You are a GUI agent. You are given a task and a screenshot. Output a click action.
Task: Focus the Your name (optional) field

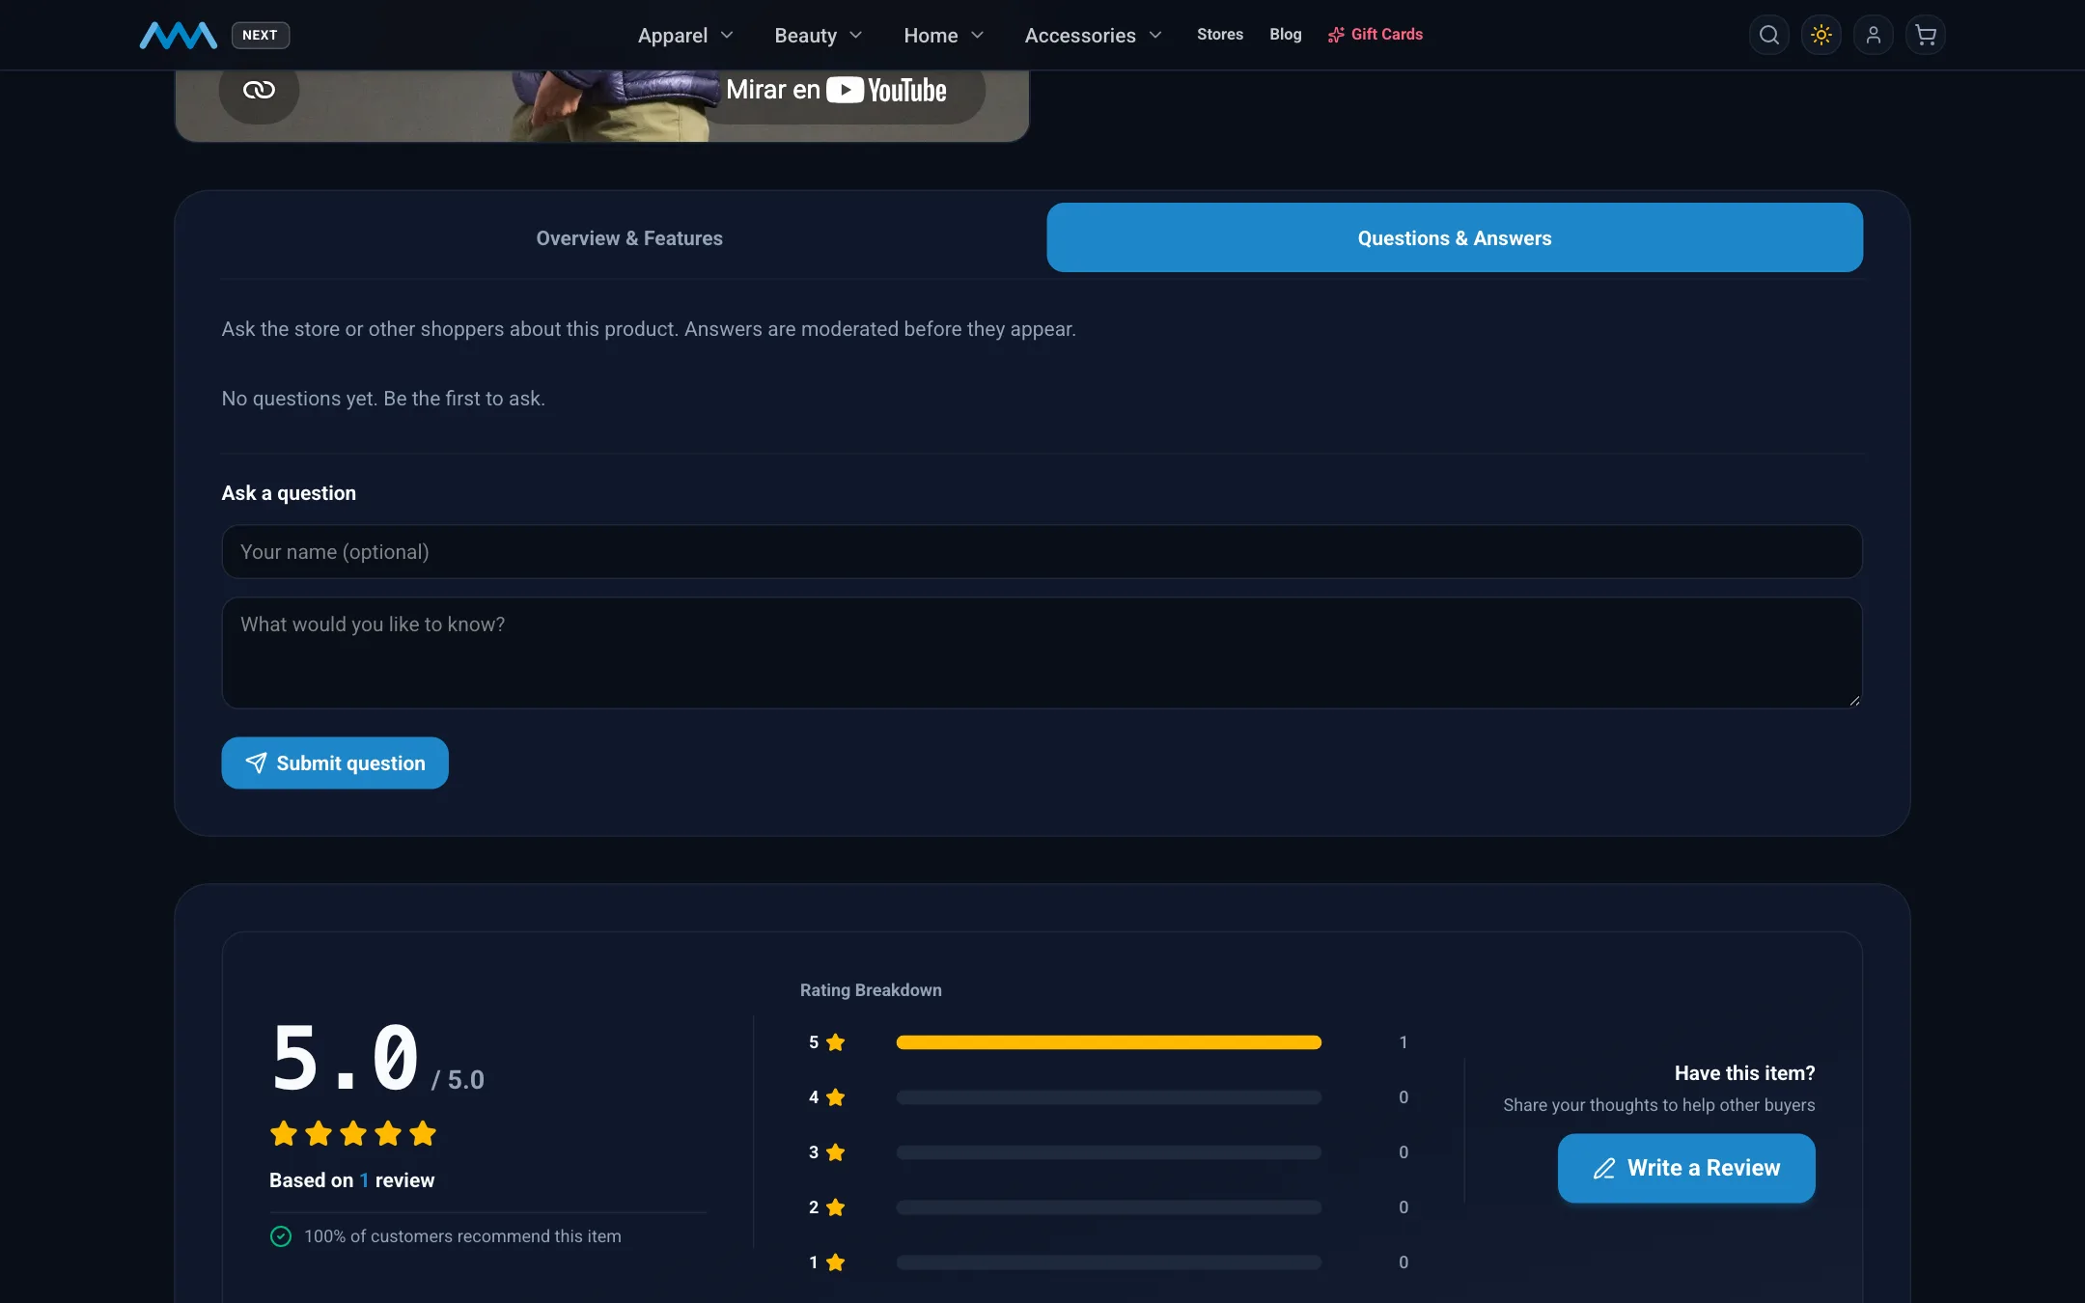(x=1042, y=552)
